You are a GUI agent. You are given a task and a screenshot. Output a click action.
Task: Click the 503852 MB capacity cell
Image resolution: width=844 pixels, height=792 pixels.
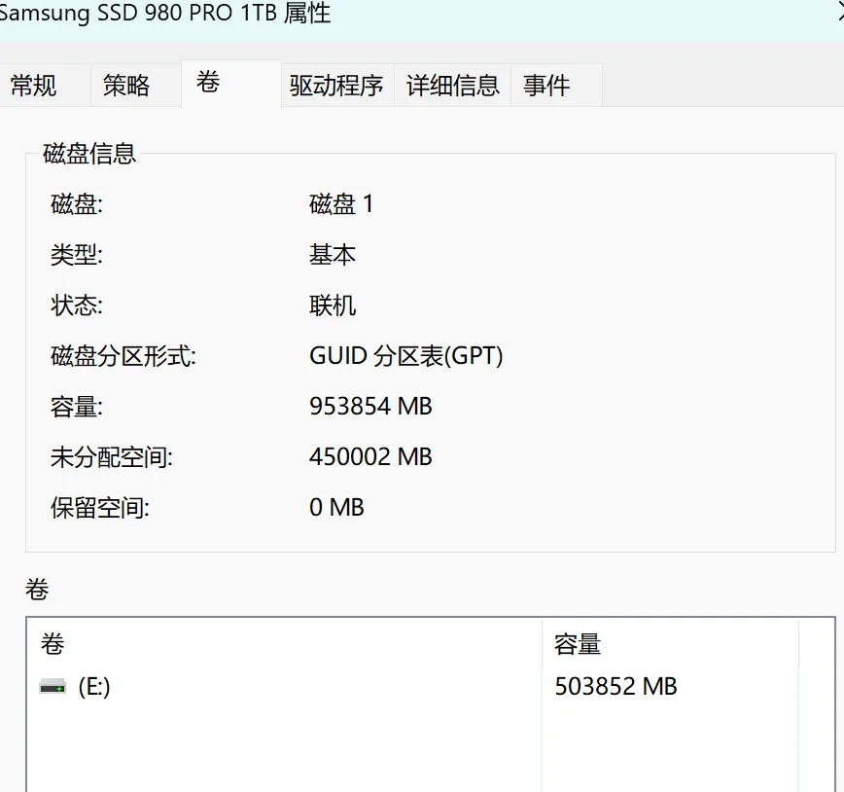point(615,686)
